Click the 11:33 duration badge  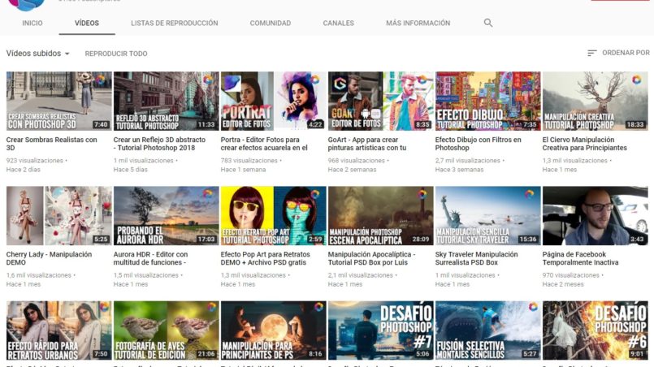206,124
